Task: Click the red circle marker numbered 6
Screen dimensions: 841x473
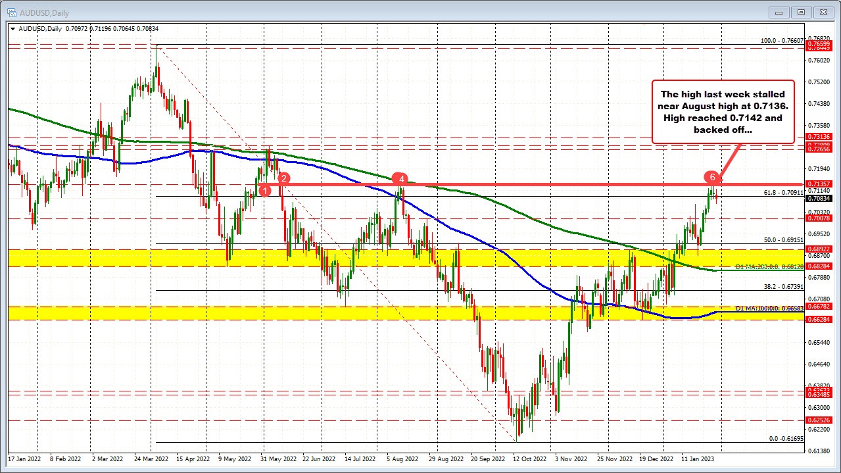Action: coord(711,176)
